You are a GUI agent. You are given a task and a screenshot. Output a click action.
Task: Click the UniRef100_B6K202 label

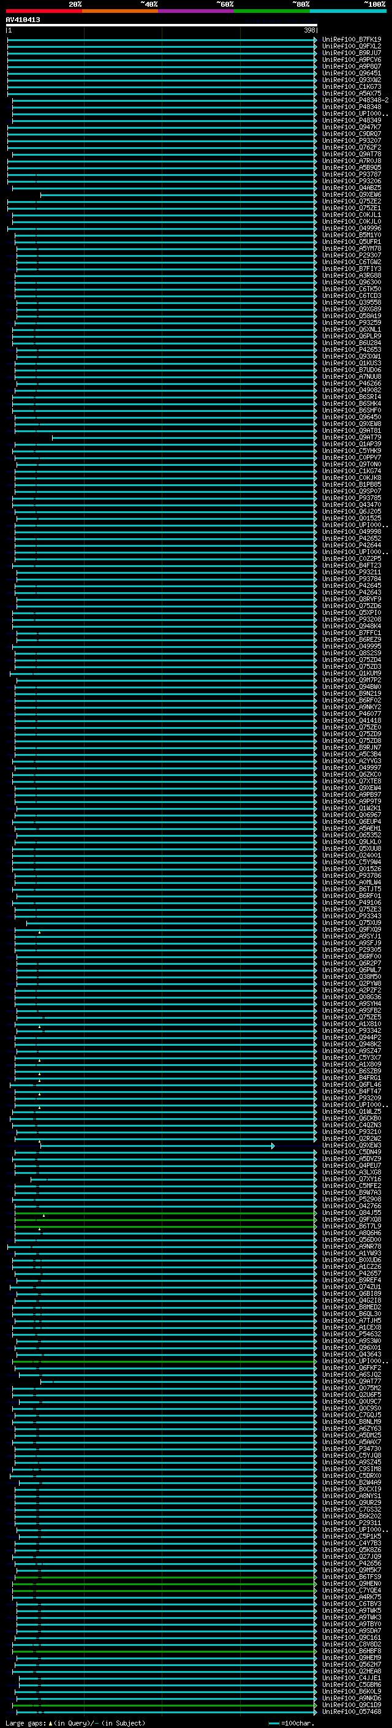click(352, 1516)
